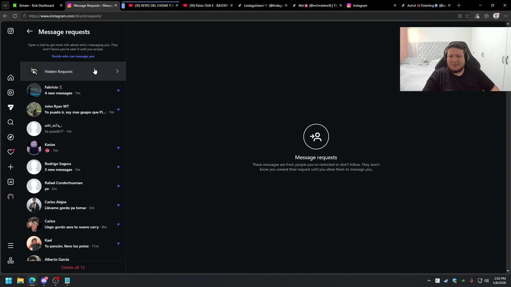
Task: Switch to Stream - Kick Dashboard tab
Action: [x=36, y=6]
